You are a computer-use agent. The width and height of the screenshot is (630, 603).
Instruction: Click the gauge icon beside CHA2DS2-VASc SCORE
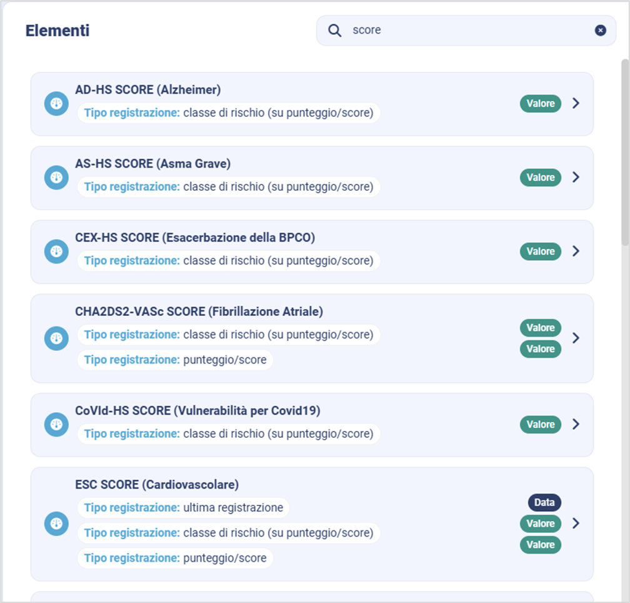pyautogui.click(x=56, y=338)
